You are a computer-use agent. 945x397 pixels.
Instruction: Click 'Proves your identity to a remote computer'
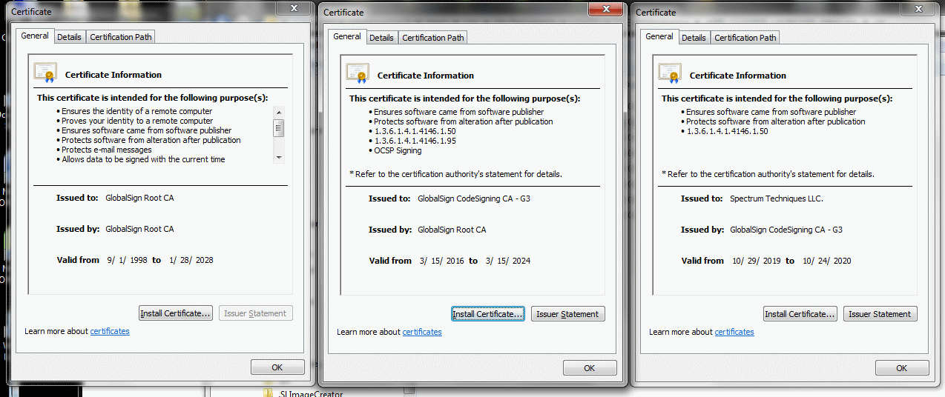click(x=137, y=121)
